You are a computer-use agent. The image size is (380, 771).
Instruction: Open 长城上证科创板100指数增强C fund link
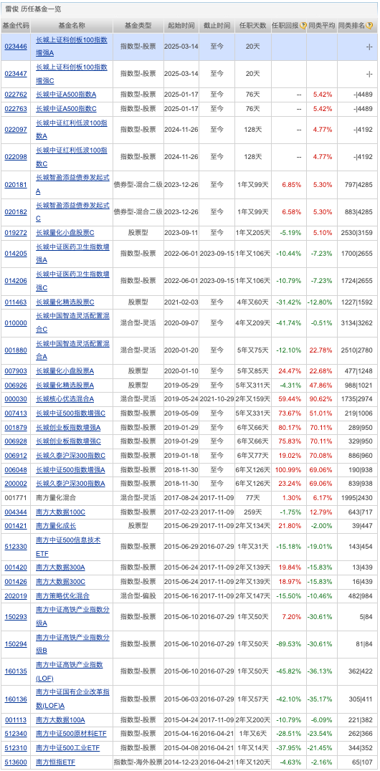[72, 74]
